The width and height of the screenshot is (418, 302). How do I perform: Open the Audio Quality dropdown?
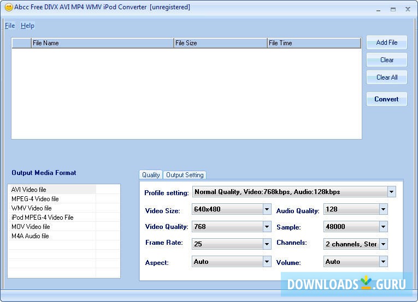click(x=384, y=209)
